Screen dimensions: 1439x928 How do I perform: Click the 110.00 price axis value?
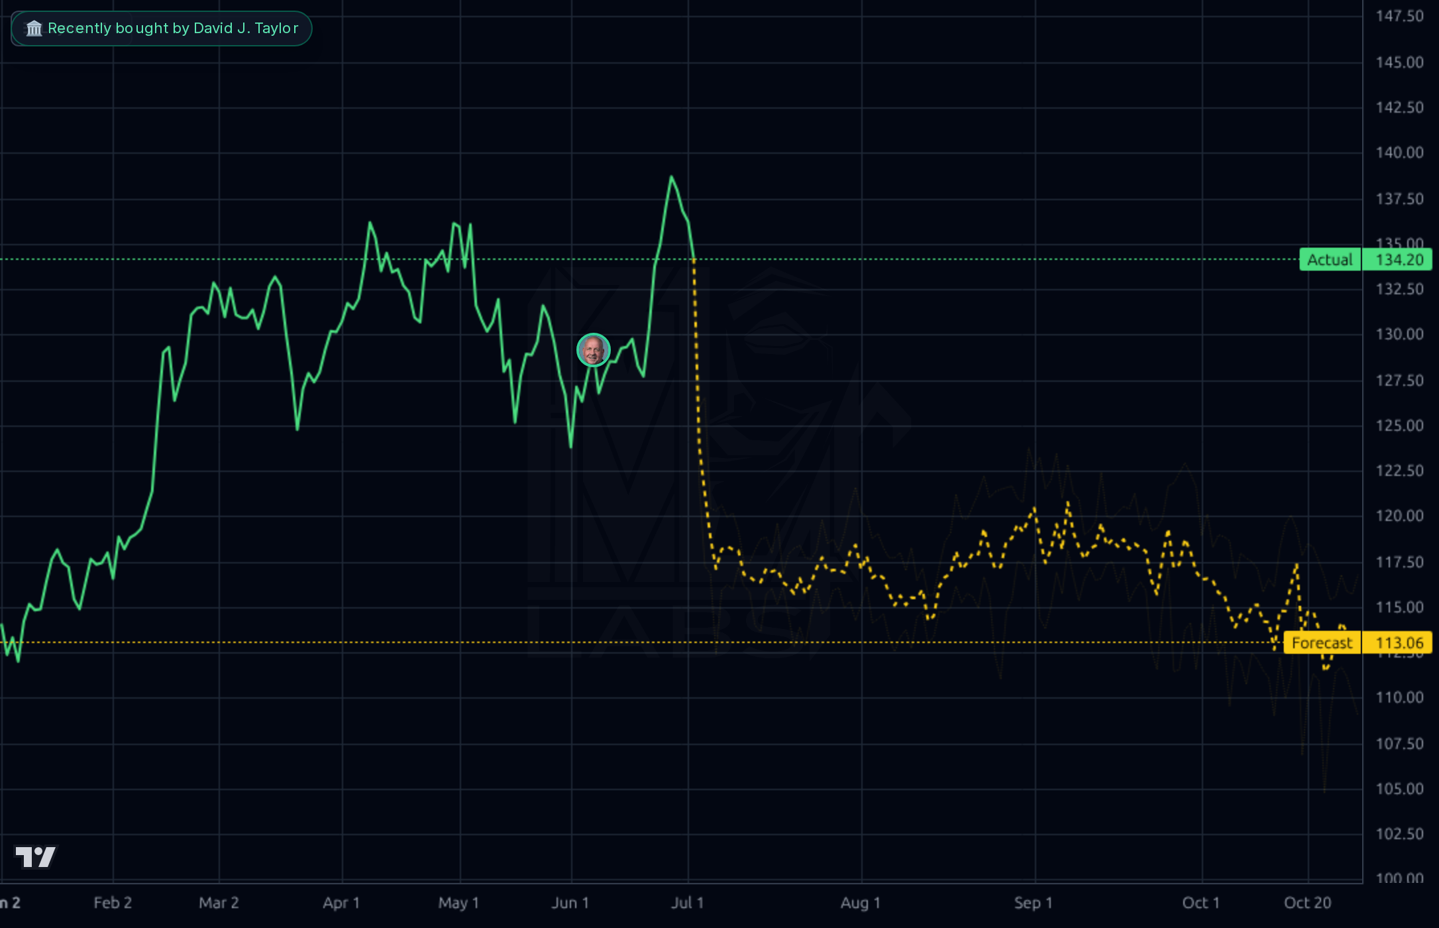pyautogui.click(x=1399, y=697)
